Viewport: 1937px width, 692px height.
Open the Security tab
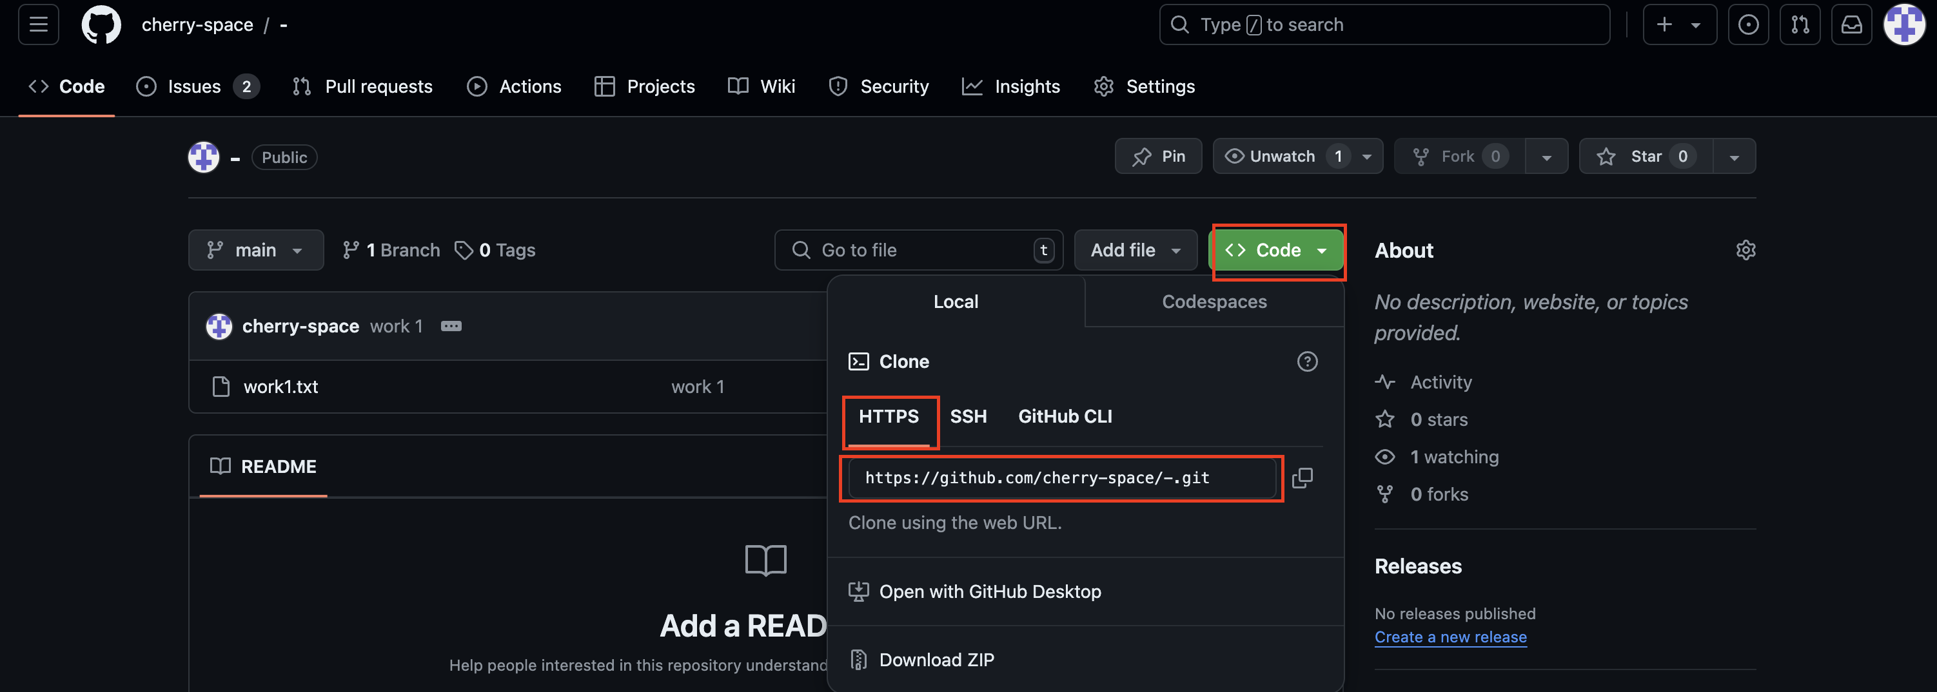[878, 86]
